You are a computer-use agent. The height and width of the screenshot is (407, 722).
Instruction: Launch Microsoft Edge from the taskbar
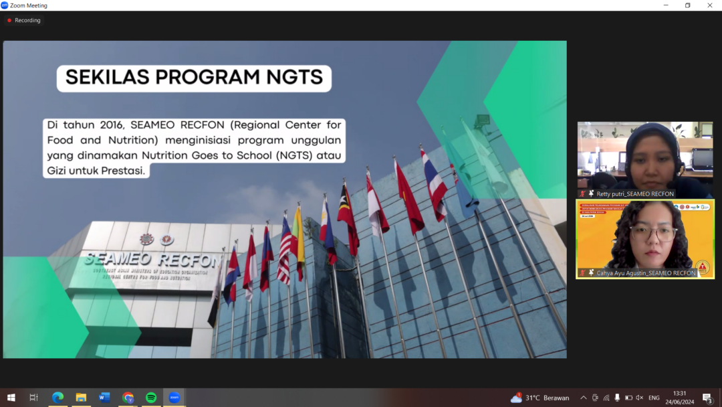pyautogui.click(x=58, y=398)
